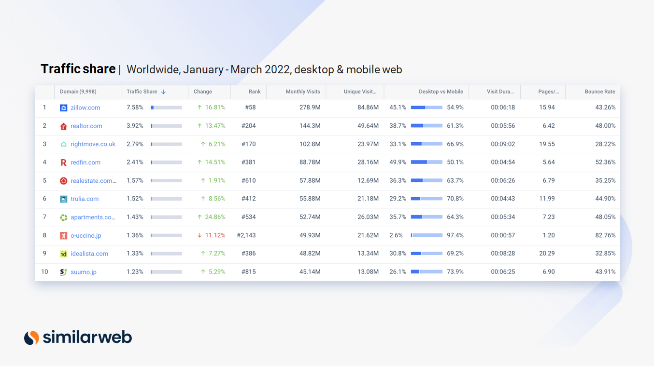Click the 82.76% bounce rate value
654x366 pixels.
(x=605, y=235)
